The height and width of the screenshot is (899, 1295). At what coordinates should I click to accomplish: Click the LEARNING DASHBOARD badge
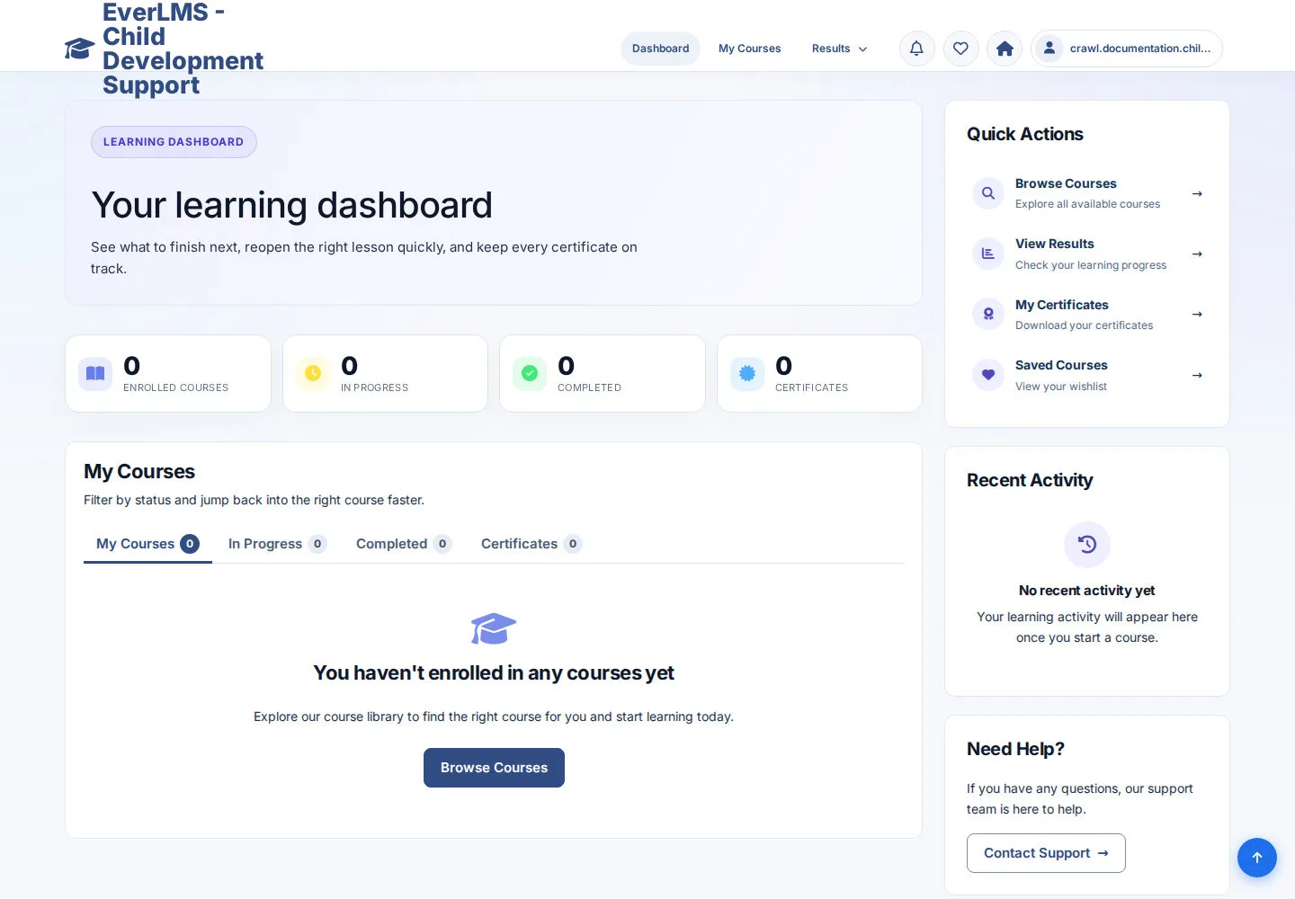click(x=174, y=142)
